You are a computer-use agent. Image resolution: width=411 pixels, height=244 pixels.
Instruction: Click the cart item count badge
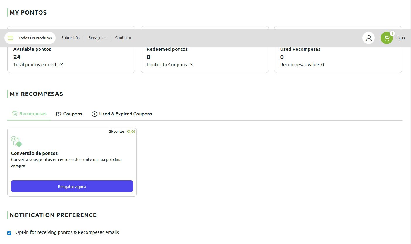[392, 34]
